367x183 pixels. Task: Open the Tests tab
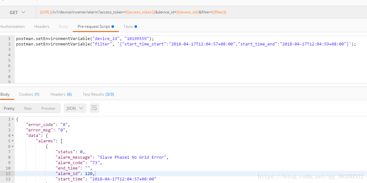[x=130, y=27]
